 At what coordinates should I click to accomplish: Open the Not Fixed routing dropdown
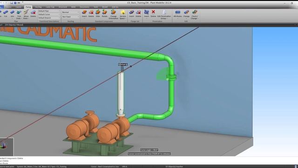point(70,17)
